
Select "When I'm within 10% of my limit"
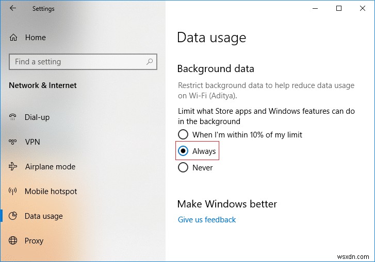[x=183, y=135]
